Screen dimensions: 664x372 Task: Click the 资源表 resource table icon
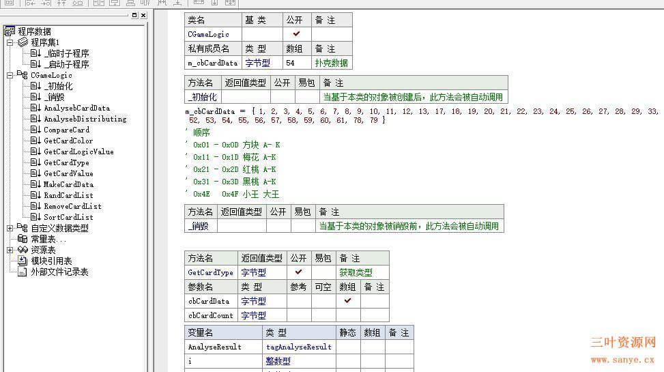pos(23,250)
